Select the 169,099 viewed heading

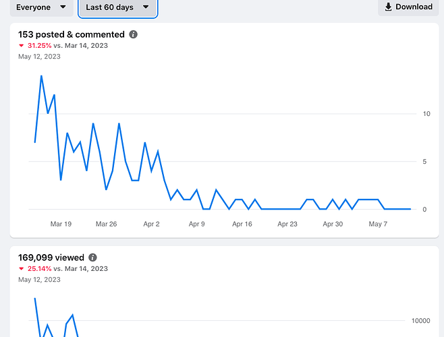pos(51,257)
